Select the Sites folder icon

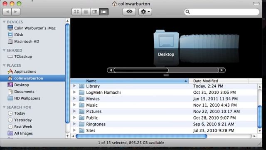tap(81, 130)
